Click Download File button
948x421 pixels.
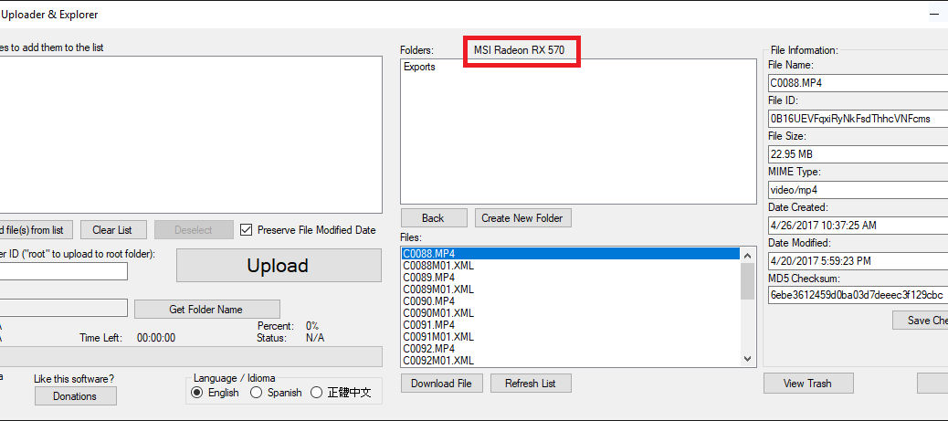pos(441,383)
